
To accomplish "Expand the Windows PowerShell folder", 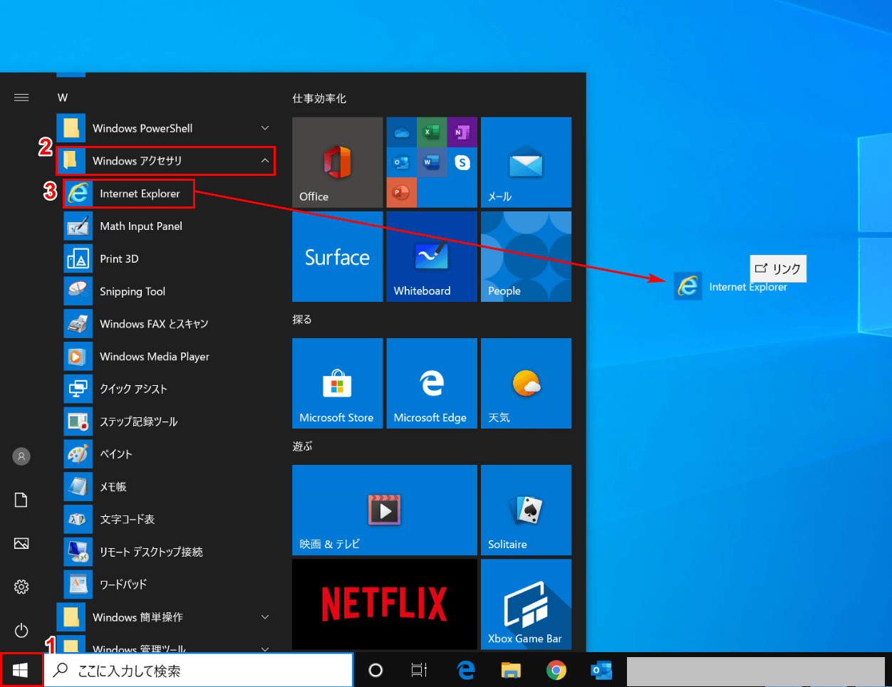I will pyautogui.click(x=166, y=129).
